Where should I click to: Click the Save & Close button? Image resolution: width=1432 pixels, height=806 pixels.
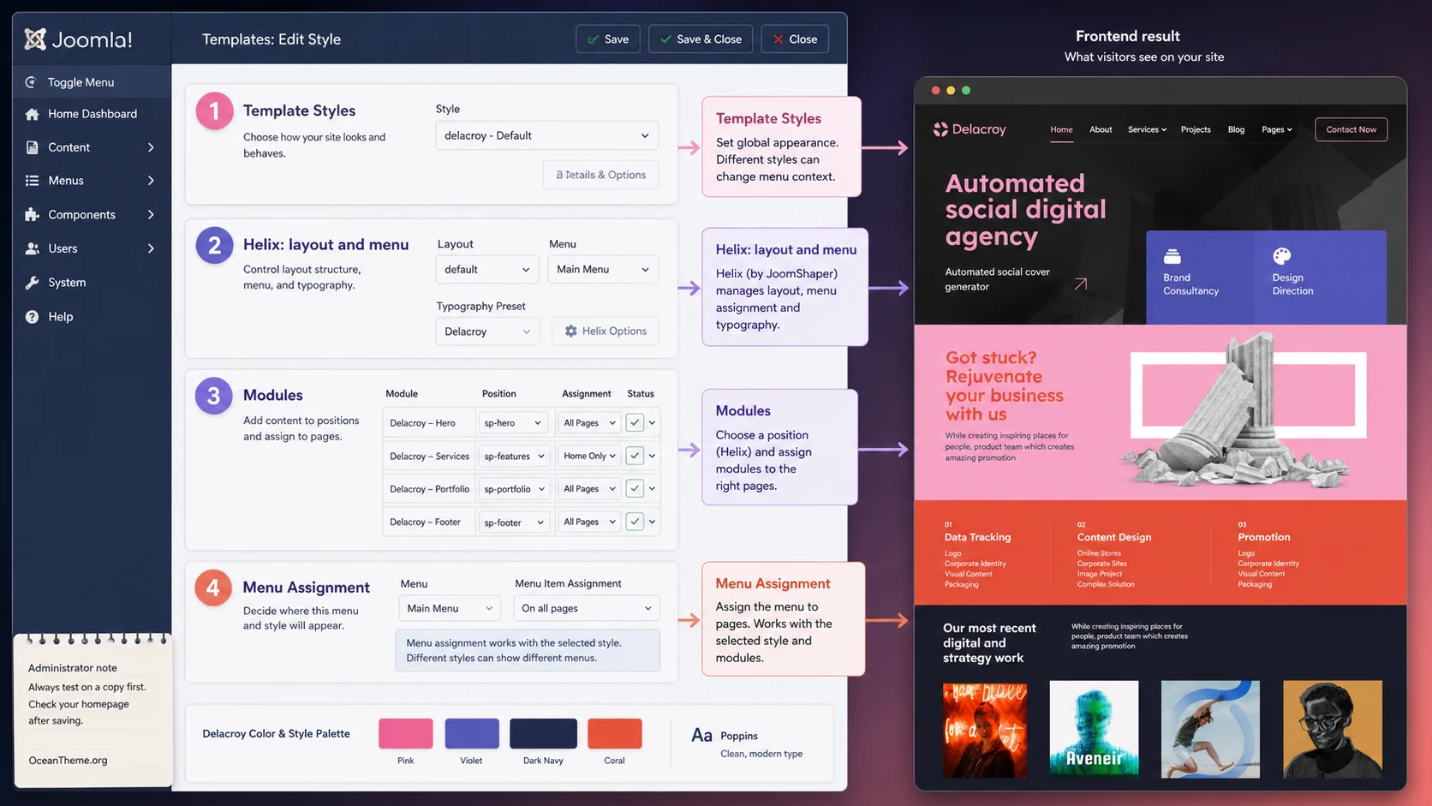701,39
